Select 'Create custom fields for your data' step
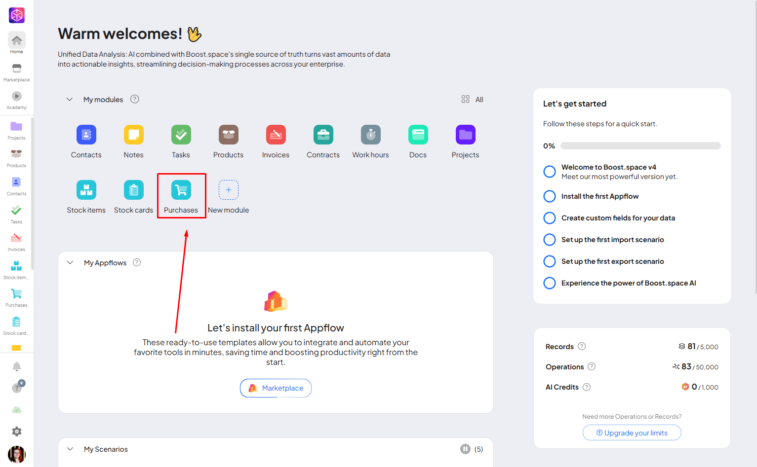This screenshot has height=467, width=757. click(550, 218)
